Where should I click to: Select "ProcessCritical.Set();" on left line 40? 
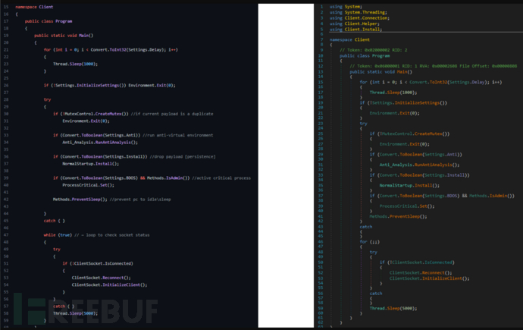[88, 185]
